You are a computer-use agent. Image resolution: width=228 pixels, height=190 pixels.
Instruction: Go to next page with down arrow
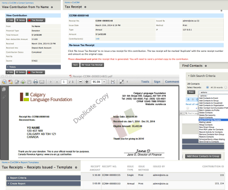click(x=57, y=82)
